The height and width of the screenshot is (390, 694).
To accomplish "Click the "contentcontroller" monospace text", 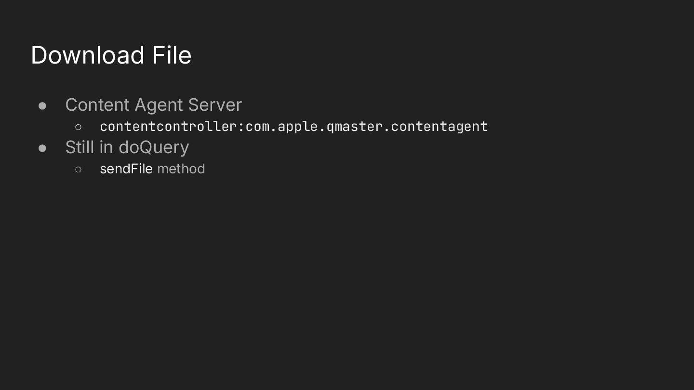I will pyautogui.click(x=168, y=126).
